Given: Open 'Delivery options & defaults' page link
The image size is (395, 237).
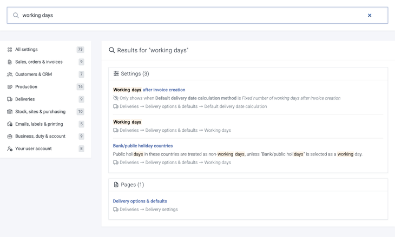Looking at the screenshot, I should pos(140,201).
